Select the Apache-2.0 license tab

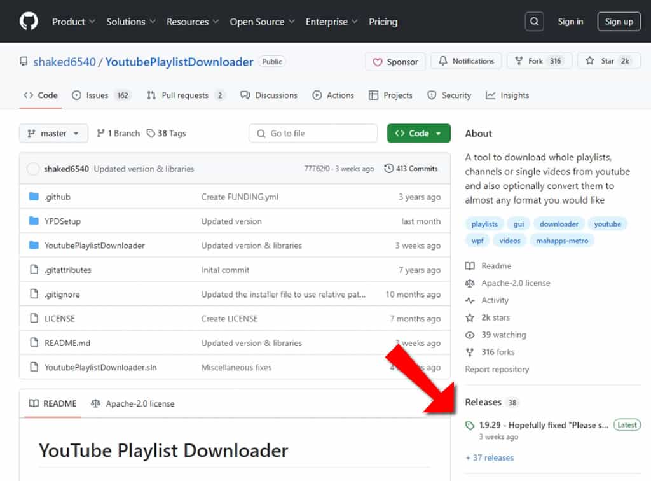pyautogui.click(x=133, y=404)
